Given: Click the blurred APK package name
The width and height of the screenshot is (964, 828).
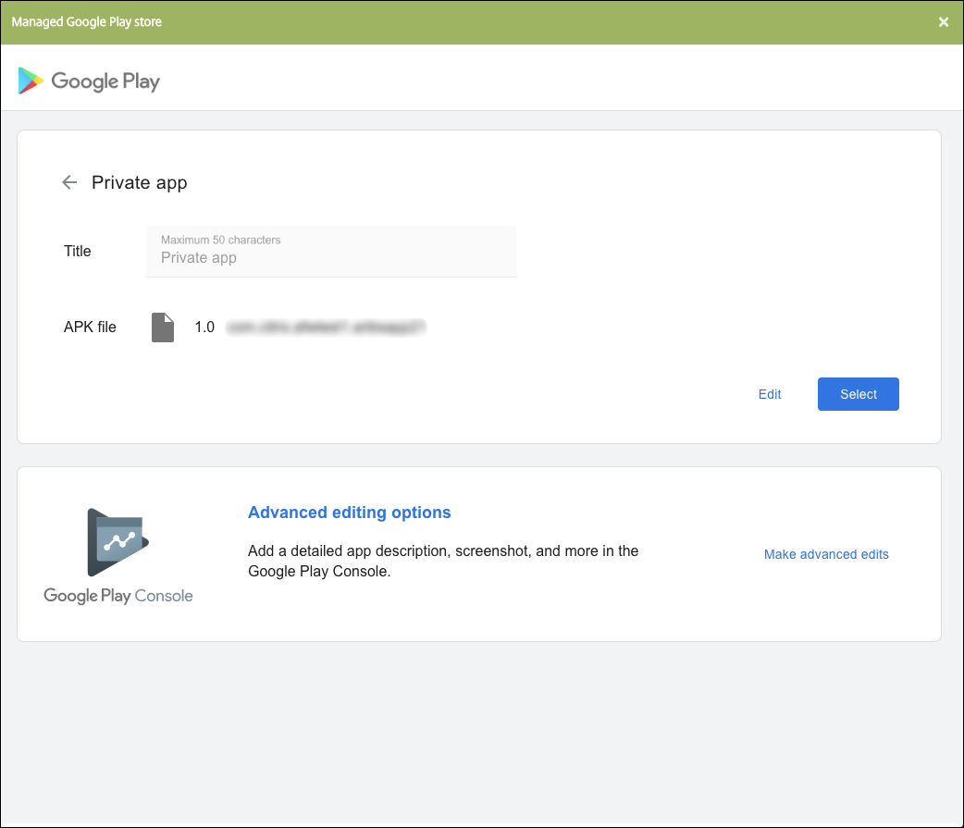Looking at the screenshot, I should click(x=327, y=327).
